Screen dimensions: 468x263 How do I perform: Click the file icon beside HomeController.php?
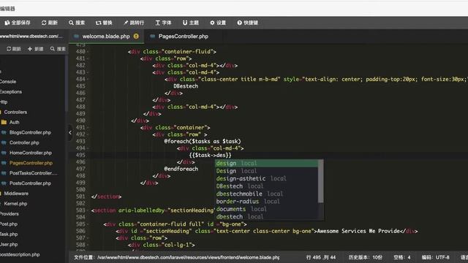pyautogui.click(x=4, y=153)
